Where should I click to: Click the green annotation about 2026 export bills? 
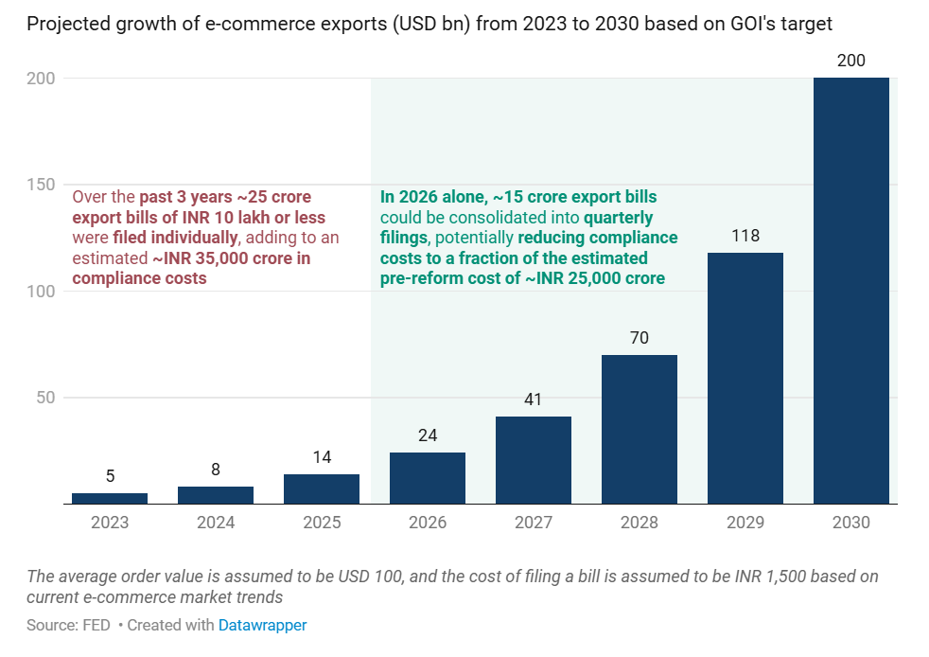(528, 238)
